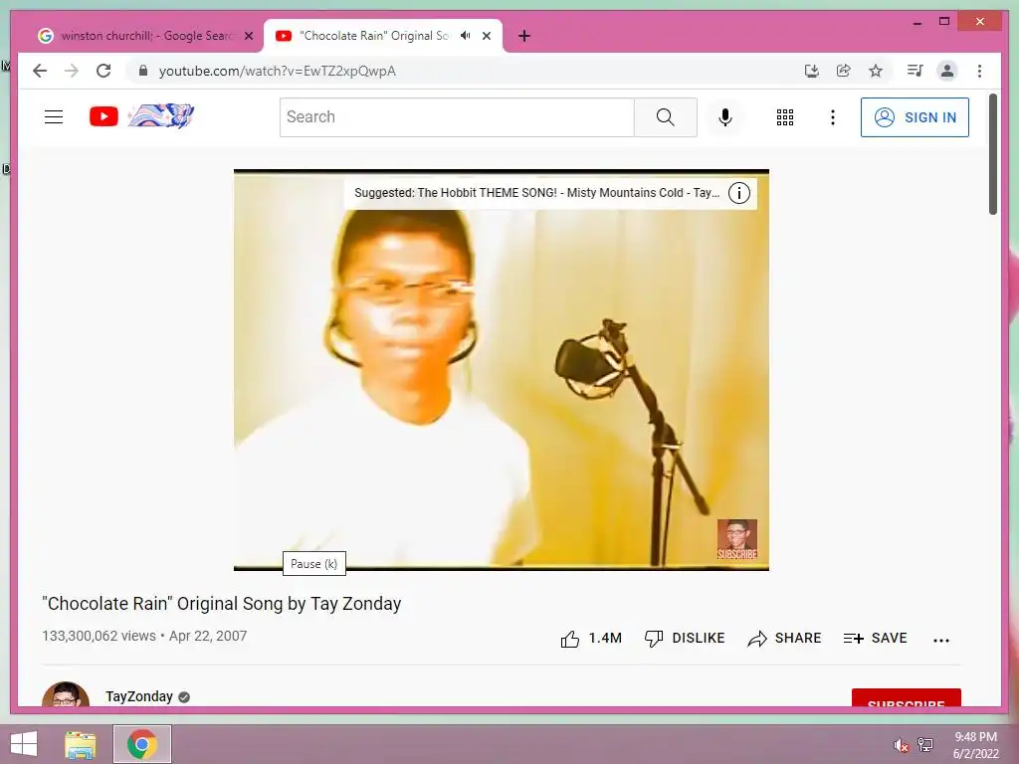The height and width of the screenshot is (764, 1019).
Task: Open the Chrome three-dot menu
Action: pyautogui.click(x=979, y=71)
